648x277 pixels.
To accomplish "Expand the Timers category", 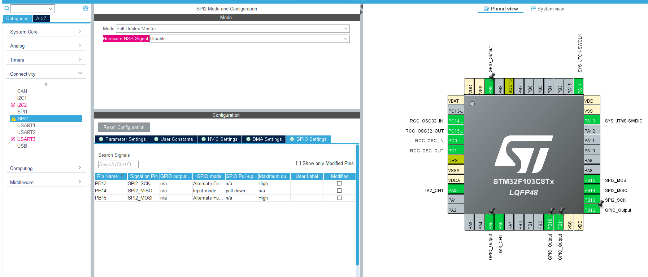I will pyautogui.click(x=46, y=60).
